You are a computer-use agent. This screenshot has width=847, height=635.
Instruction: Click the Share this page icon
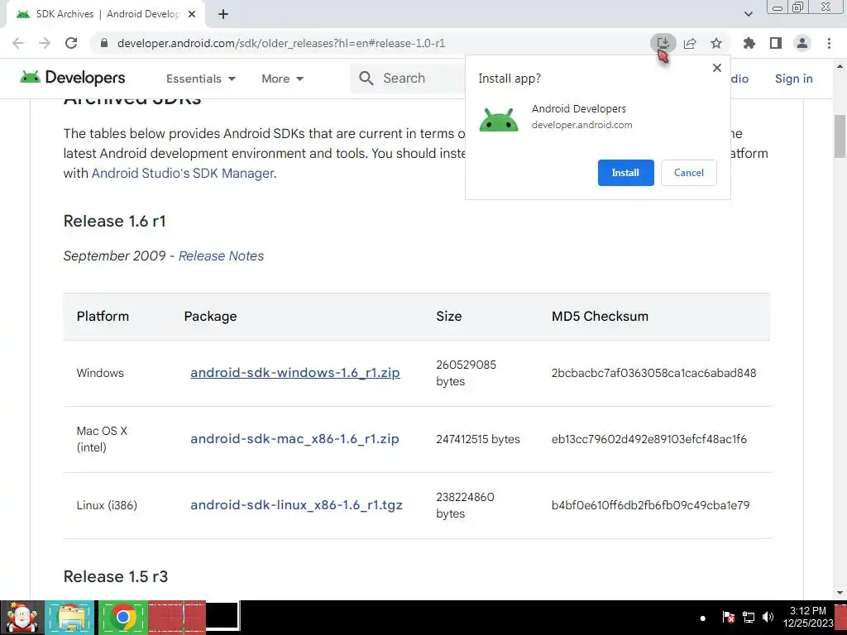click(690, 43)
